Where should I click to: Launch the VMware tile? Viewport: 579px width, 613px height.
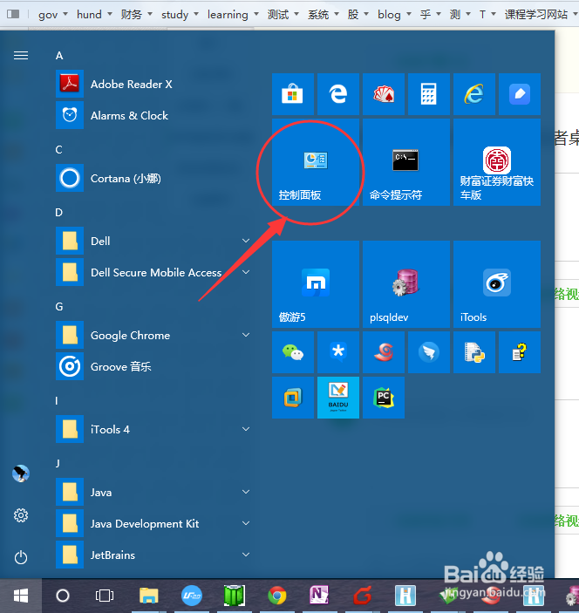(293, 398)
